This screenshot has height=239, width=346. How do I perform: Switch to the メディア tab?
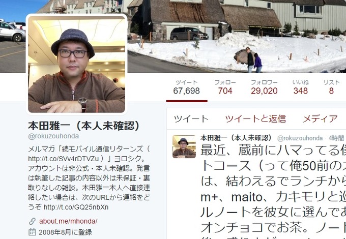(x=320, y=119)
